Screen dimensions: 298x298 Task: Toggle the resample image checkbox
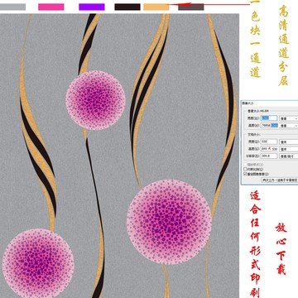tap(245, 174)
